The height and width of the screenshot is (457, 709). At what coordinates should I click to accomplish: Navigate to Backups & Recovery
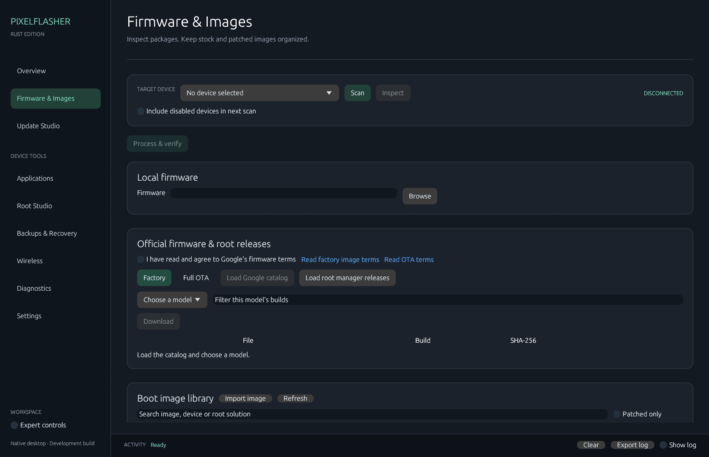tap(55, 234)
